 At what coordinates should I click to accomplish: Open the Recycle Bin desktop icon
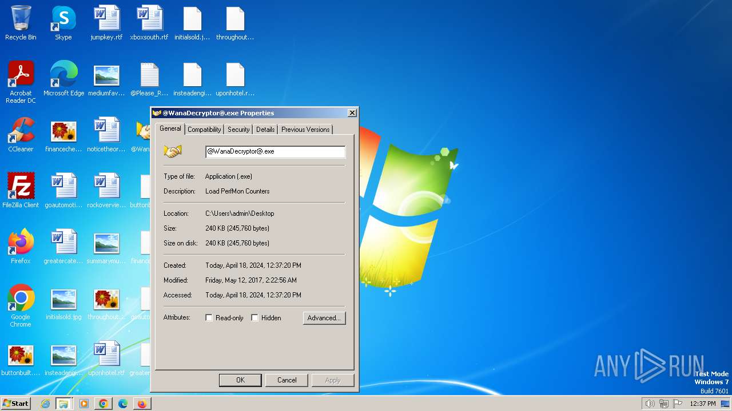pos(21,23)
